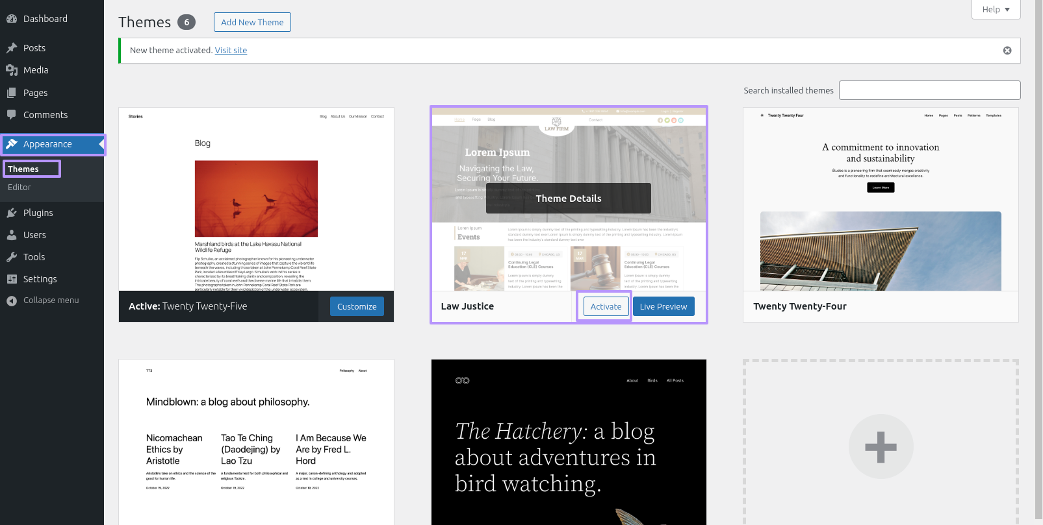
Task: Click the plus icon to add a theme
Action: [881, 446]
